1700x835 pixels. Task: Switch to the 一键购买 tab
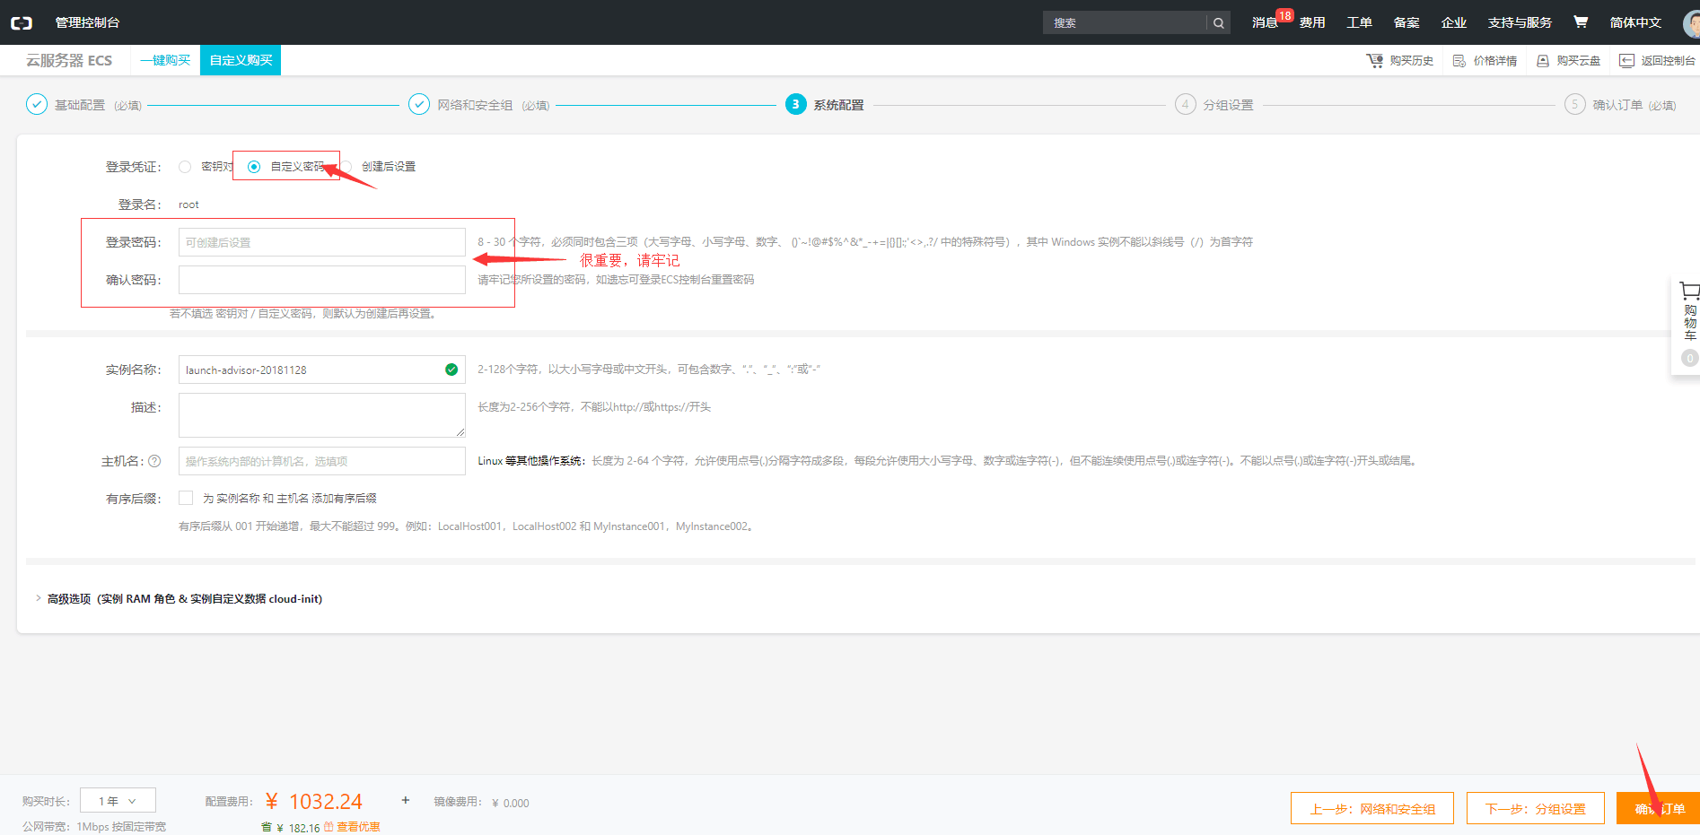[165, 60]
